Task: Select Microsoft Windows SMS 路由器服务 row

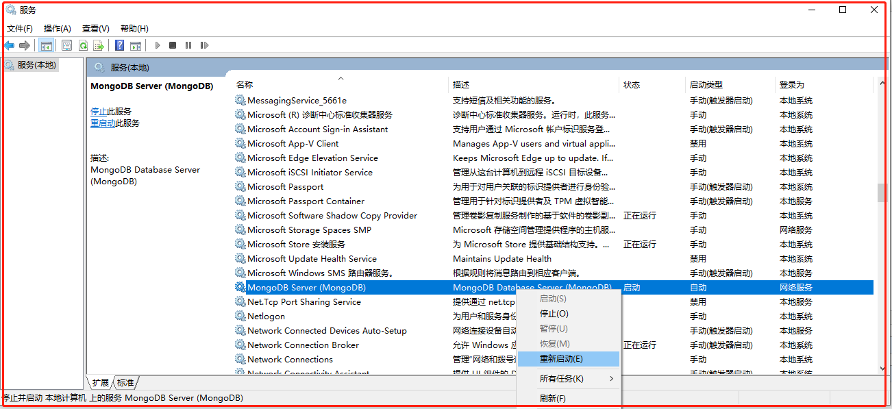Action: coord(554,273)
